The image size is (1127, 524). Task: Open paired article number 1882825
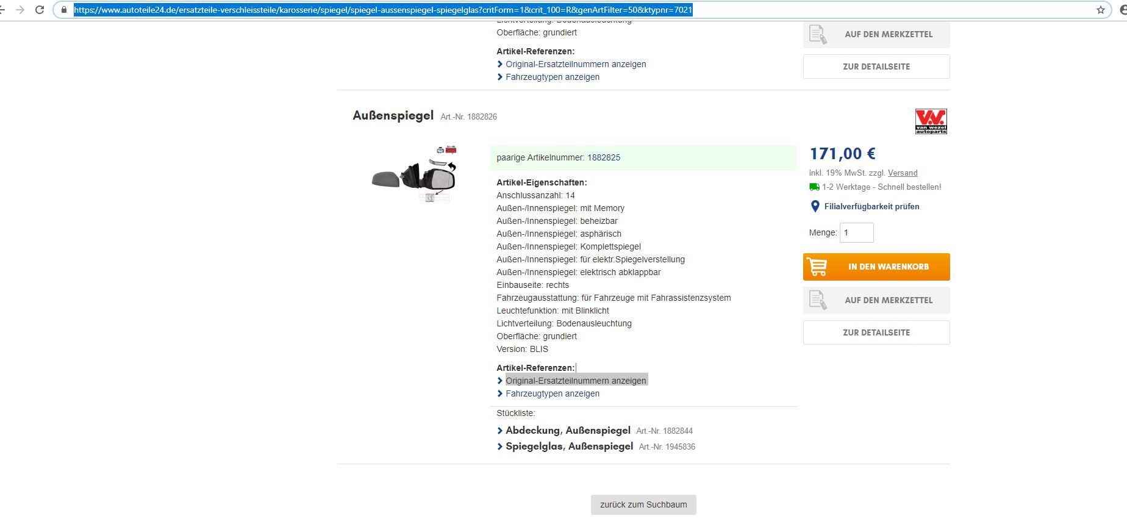point(603,158)
